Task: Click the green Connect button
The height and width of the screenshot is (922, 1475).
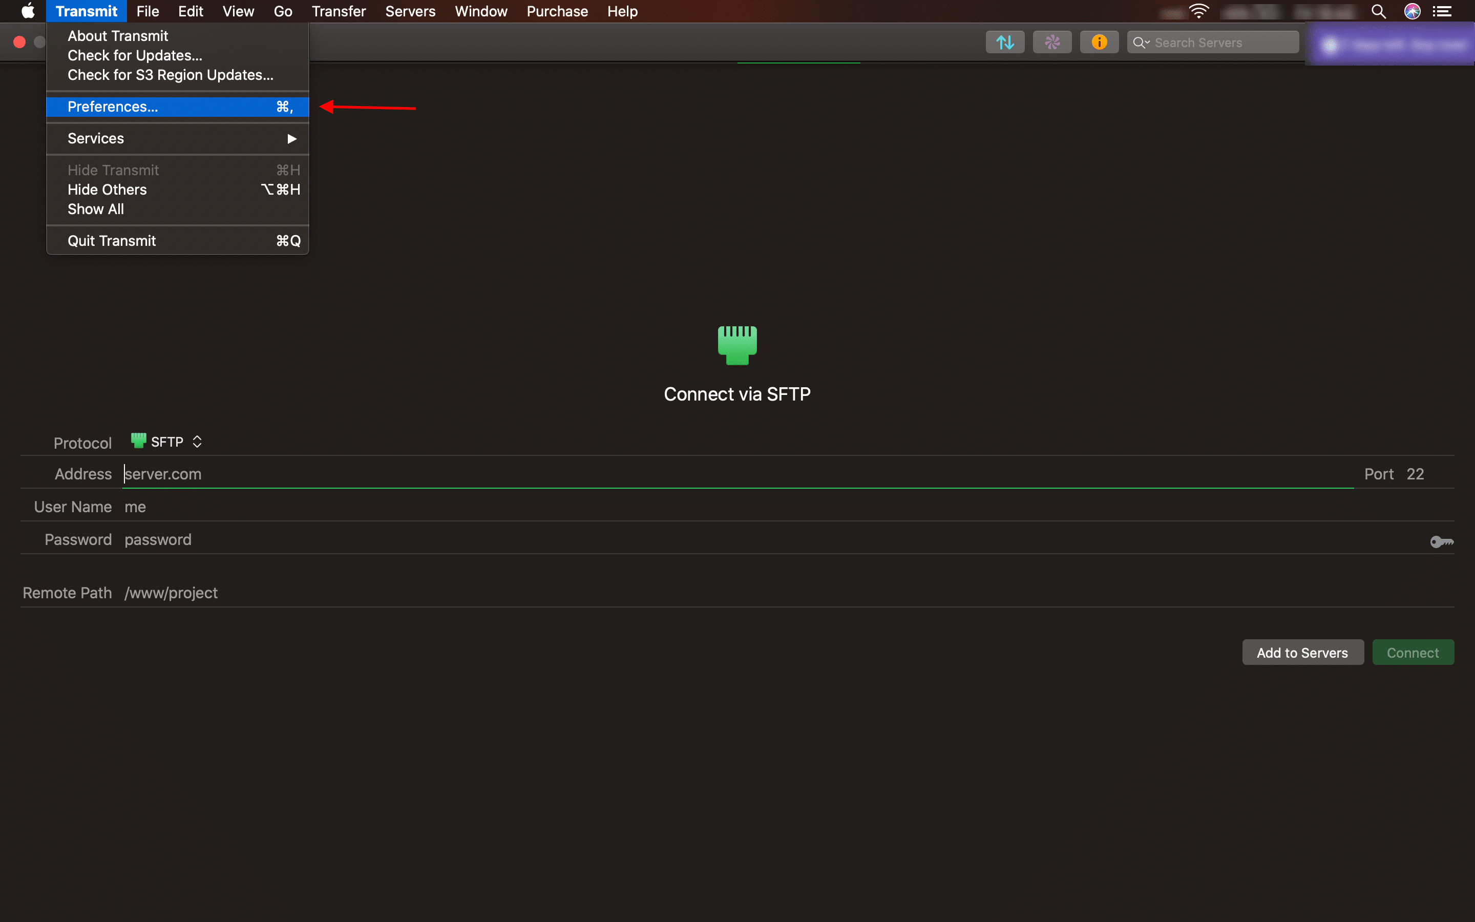Action: [1413, 653]
